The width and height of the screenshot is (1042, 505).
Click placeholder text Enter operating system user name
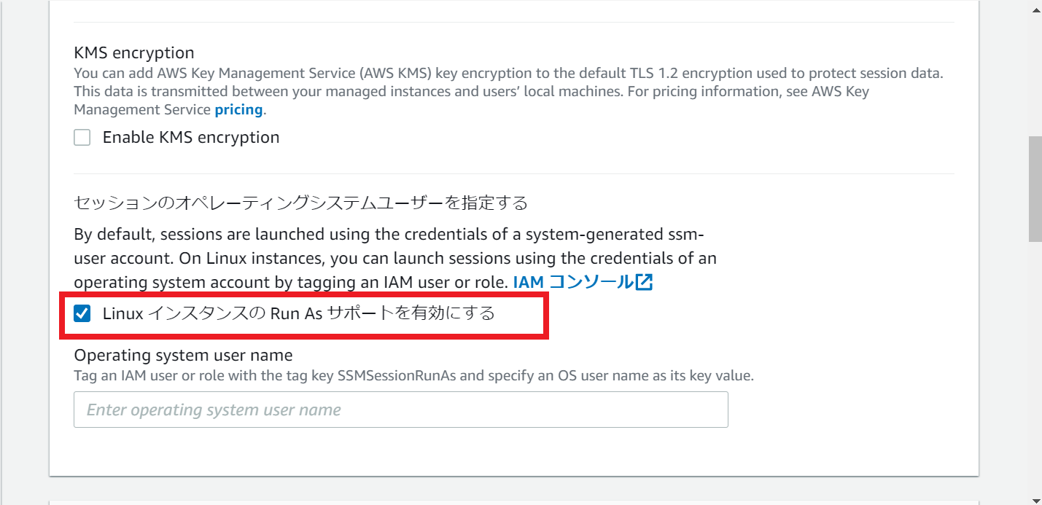[215, 410]
